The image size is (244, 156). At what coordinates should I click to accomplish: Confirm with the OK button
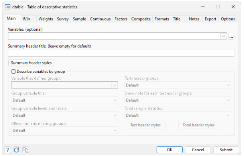[169, 150]
